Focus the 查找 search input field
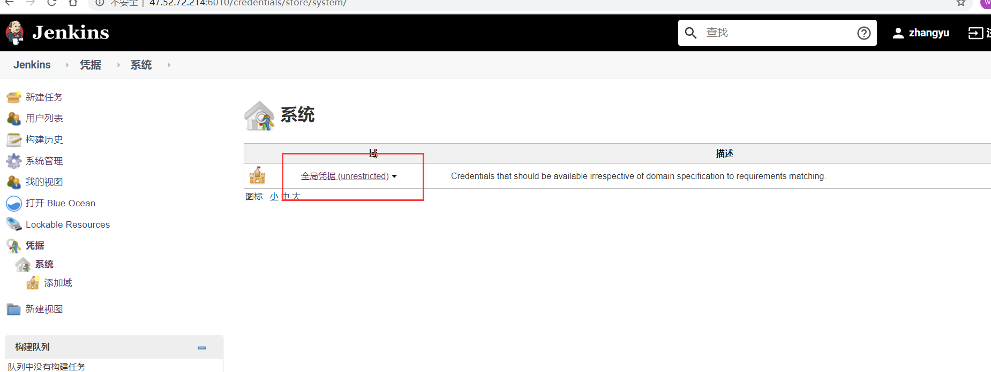This screenshot has width=991, height=372. coord(777,33)
